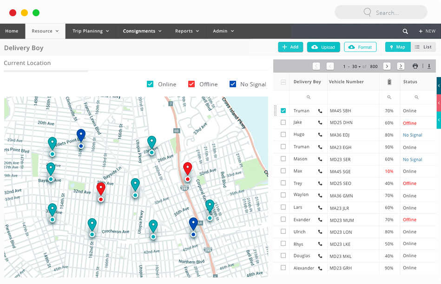Check the Jake row checkbox

click(x=283, y=123)
